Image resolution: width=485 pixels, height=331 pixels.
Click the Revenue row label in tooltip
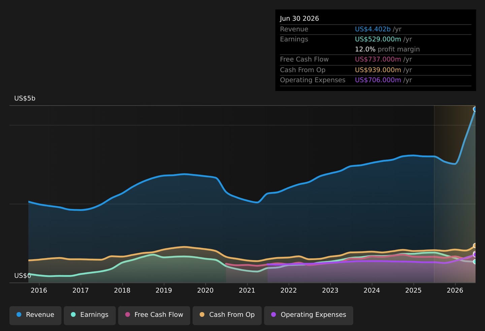294,29
